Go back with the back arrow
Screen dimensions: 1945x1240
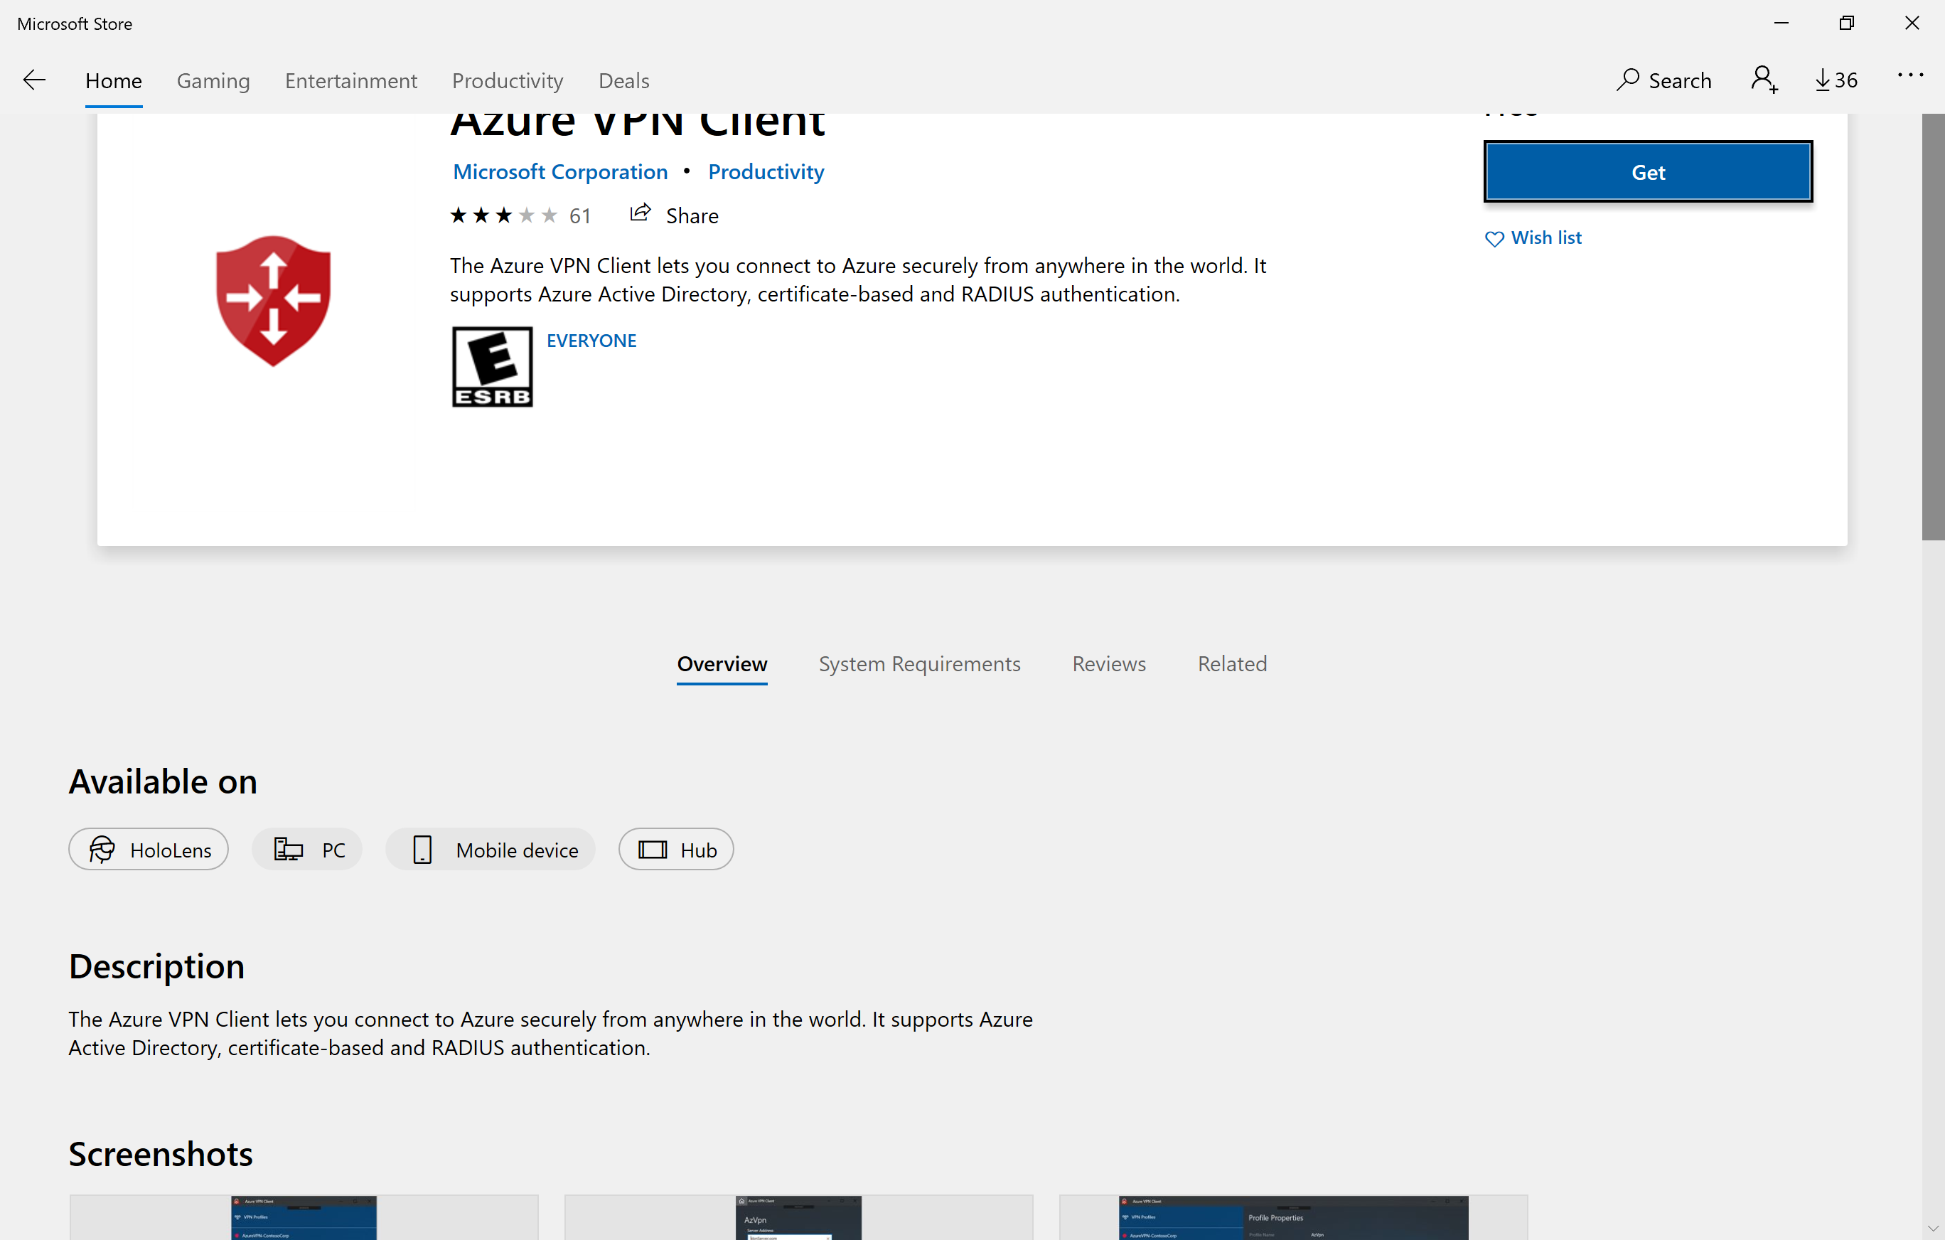34,80
